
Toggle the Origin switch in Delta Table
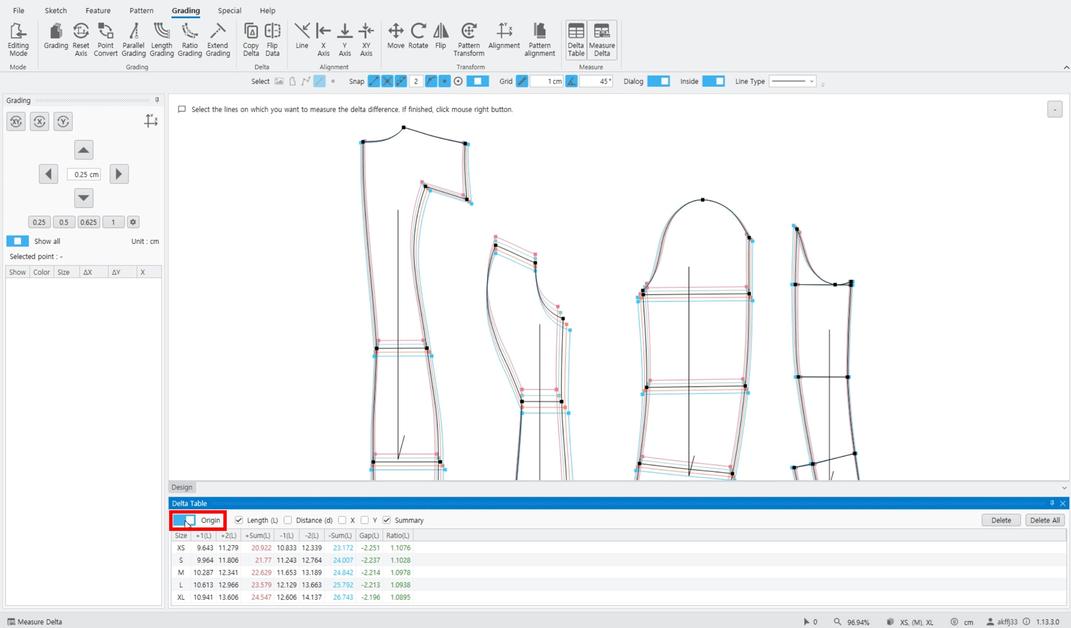click(184, 520)
